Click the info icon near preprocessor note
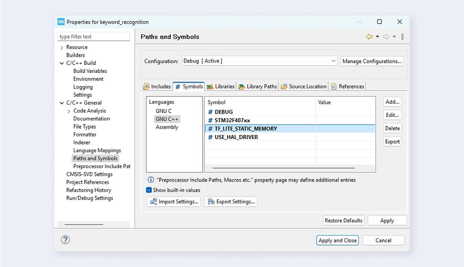 click(x=151, y=180)
